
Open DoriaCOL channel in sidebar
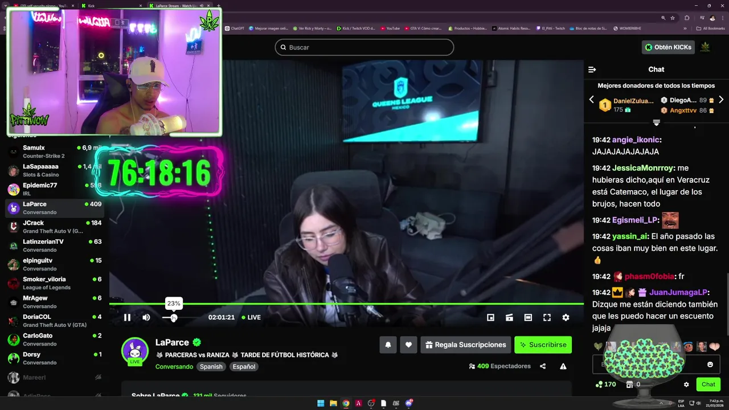click(x=55, y=321)
